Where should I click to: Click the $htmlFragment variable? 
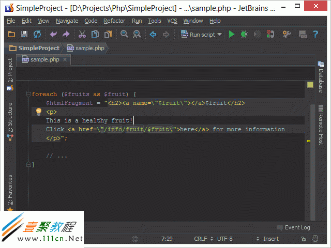[x=69, y=103]
